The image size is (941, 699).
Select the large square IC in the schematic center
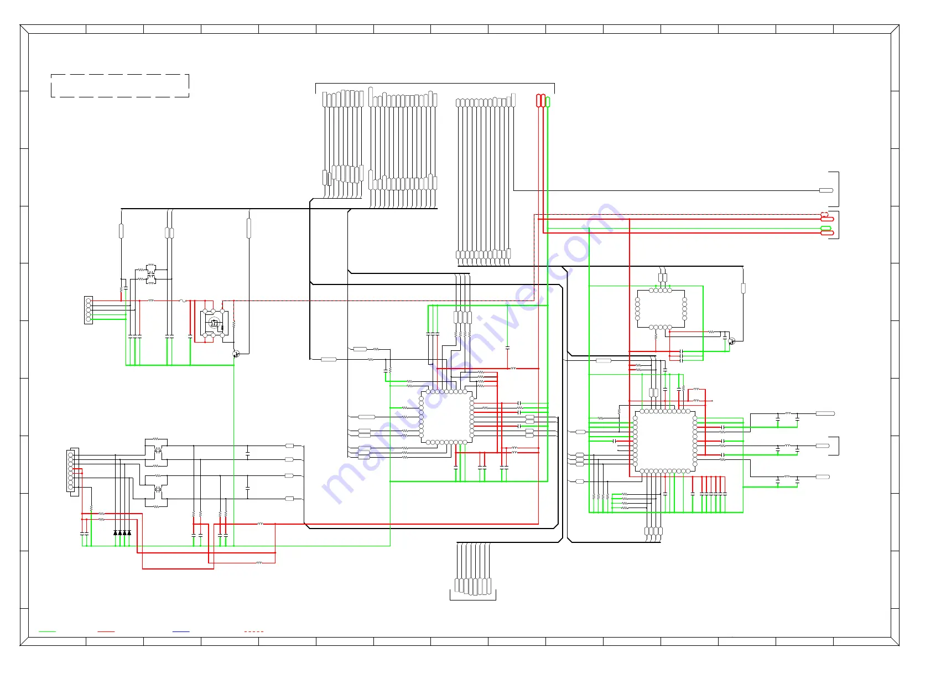[446, 417]
